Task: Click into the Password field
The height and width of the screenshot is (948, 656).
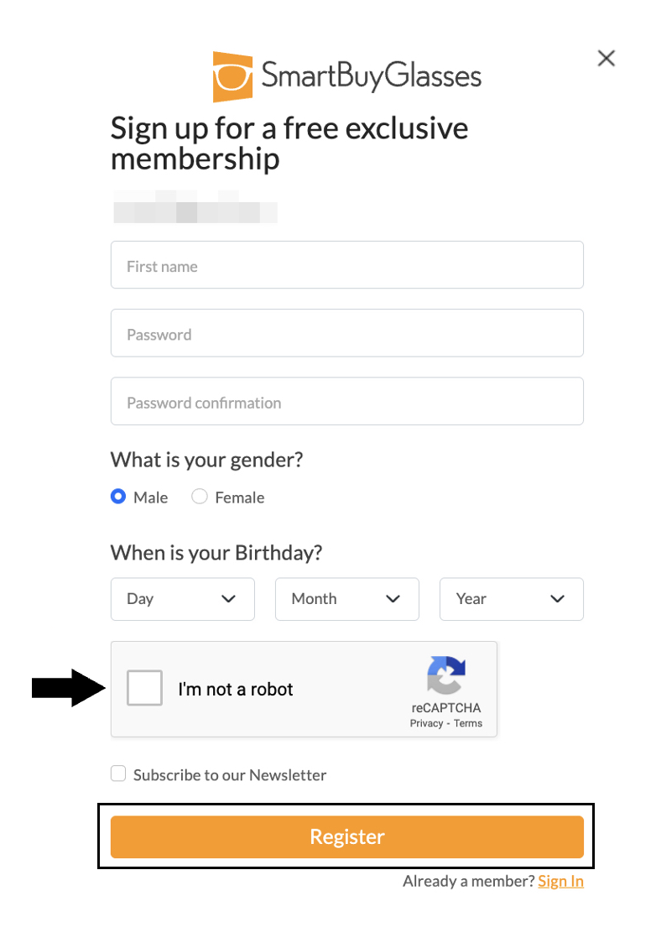Action: click(346, 333)
